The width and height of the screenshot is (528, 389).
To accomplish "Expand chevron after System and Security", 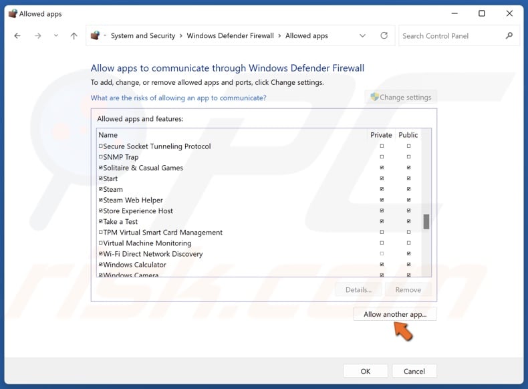I will 181,36.
